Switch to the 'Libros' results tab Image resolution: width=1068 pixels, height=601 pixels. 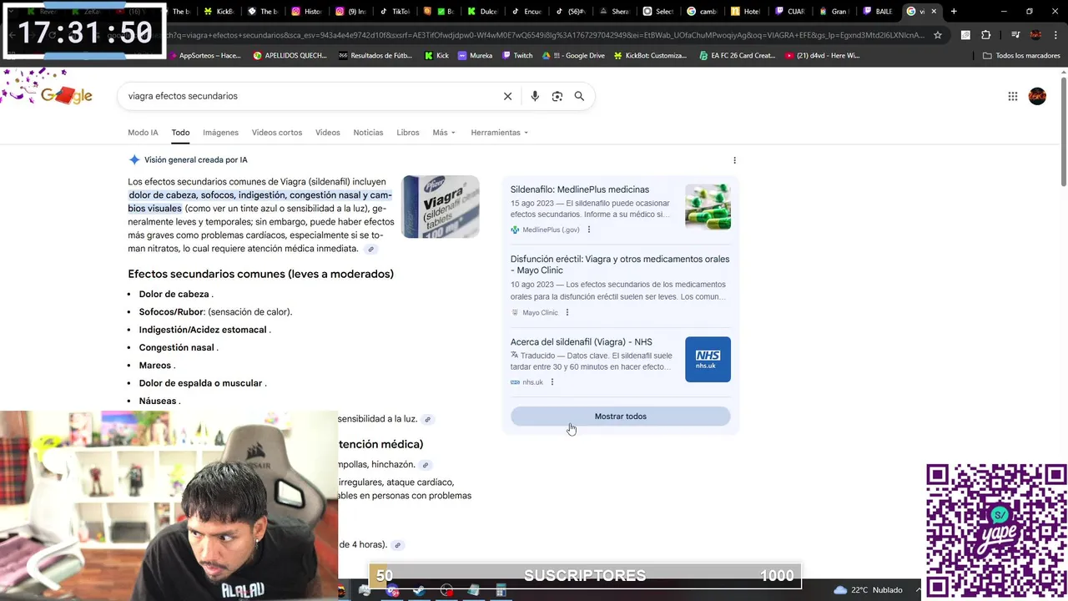click(408, 133)
